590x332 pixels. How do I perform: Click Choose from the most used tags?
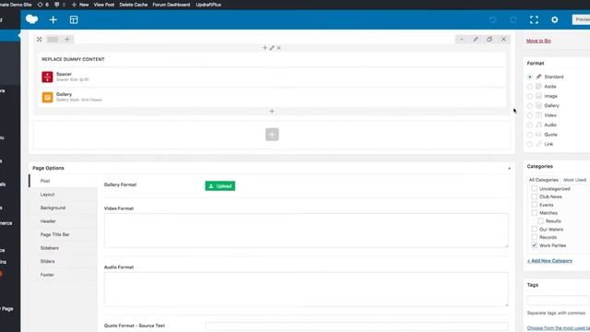pyautogui.click(x=559, y=328)
